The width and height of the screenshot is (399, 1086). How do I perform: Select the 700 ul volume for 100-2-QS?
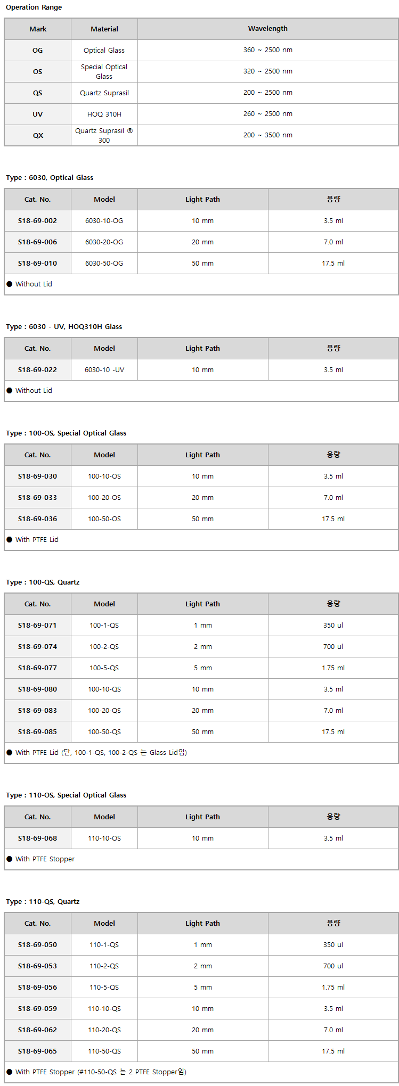coord(333,646)
